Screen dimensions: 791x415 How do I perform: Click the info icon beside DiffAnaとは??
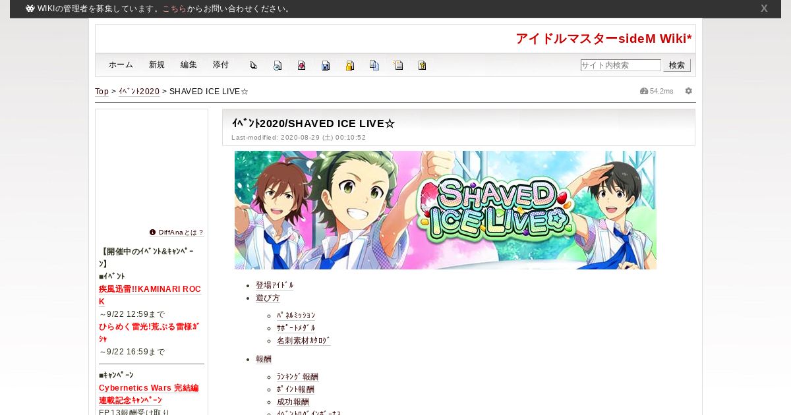(153, 233)
